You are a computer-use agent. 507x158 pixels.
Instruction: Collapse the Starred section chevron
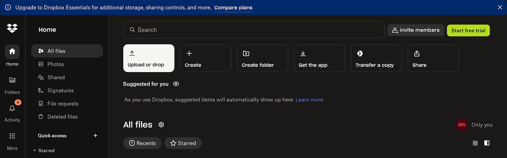pos(35,150)
